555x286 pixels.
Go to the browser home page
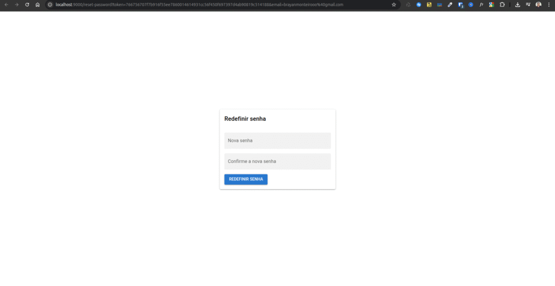tap(37, 4)
